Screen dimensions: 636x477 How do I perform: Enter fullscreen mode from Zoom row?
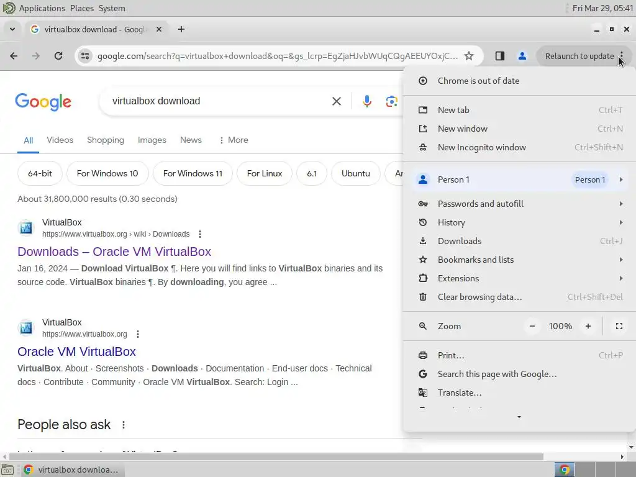point(619,326)
